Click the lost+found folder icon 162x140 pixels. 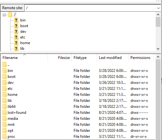[4, 112]
